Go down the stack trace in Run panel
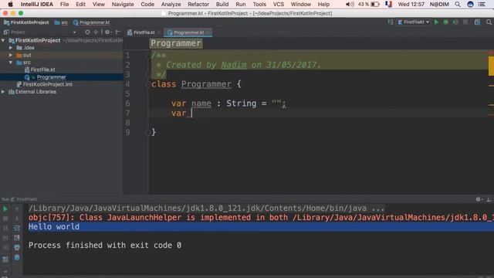 point(17,219)
